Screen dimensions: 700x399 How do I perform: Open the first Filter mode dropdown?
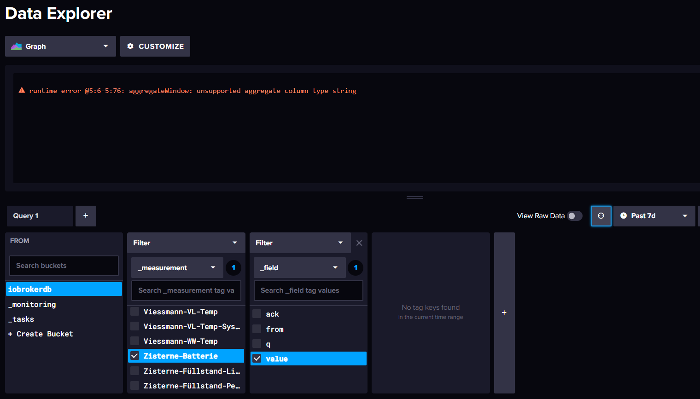[x=186, y=243]
